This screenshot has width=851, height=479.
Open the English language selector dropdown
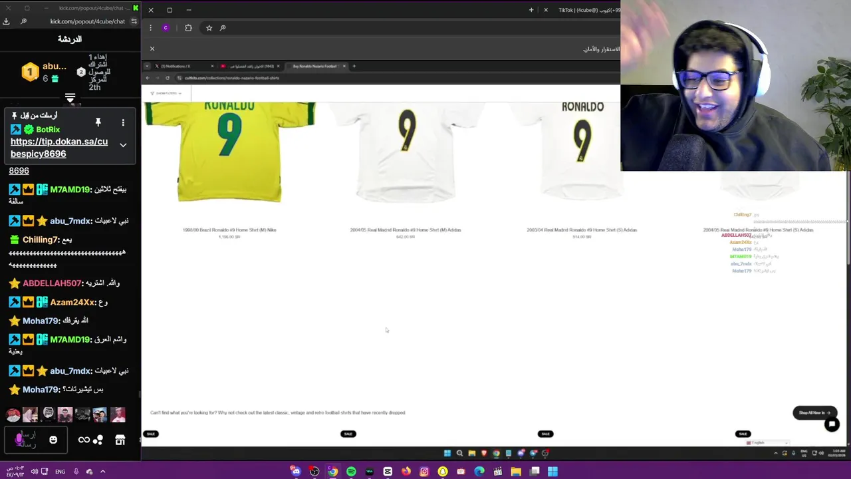pos(767,442)
